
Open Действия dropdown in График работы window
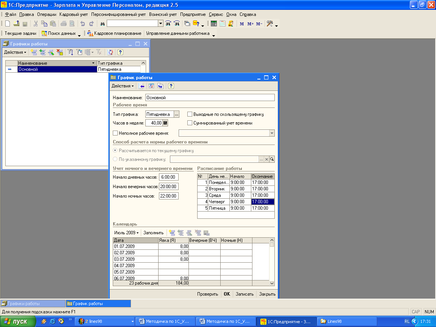(123, 86)
